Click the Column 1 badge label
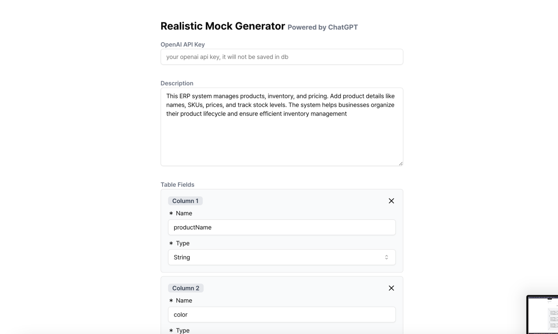 pyautogui.click(x=185, y=201)
